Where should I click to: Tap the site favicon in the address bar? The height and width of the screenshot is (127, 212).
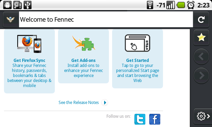tap(11, 20)
